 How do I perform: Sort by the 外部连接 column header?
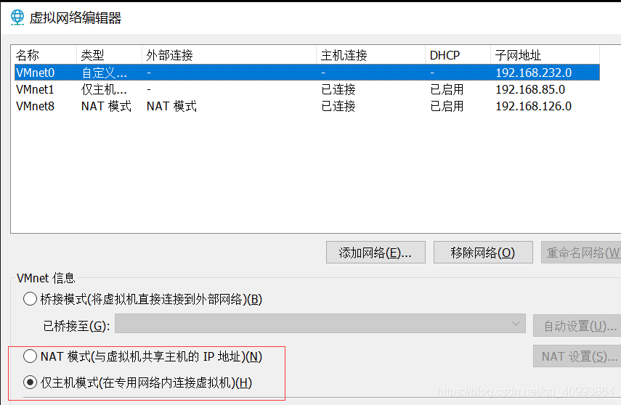229,55
